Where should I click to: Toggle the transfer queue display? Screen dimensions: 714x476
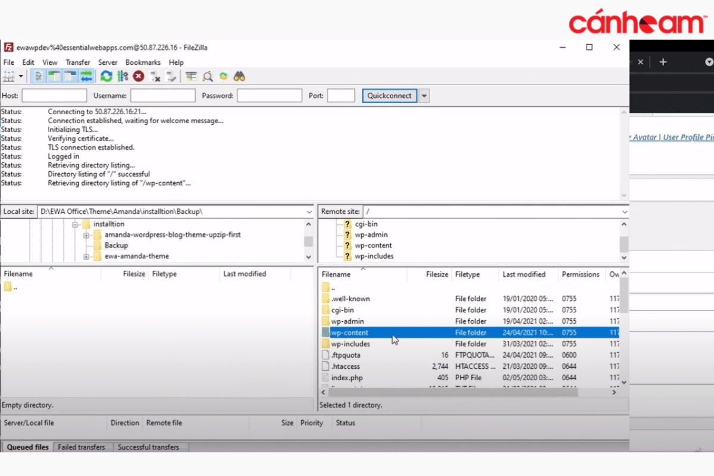[x=86, y=76]
